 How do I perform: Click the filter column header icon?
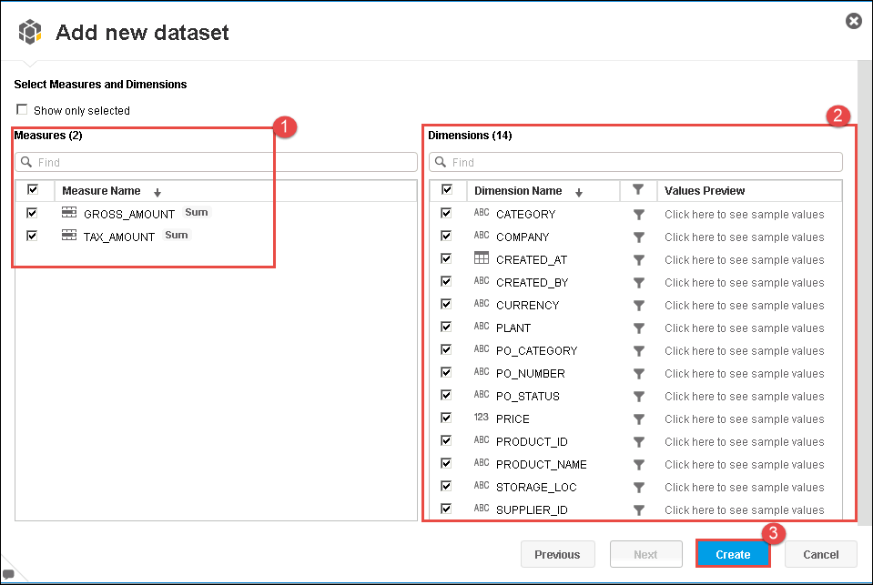[638, 190]
